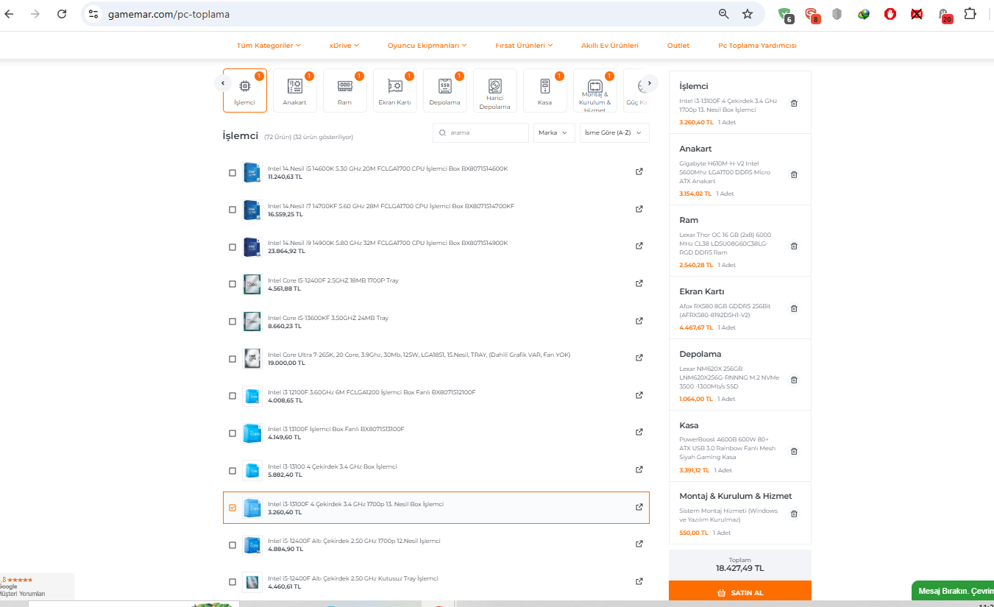Open site information icon in address bar
994x607 pixels.
[93, 14]
